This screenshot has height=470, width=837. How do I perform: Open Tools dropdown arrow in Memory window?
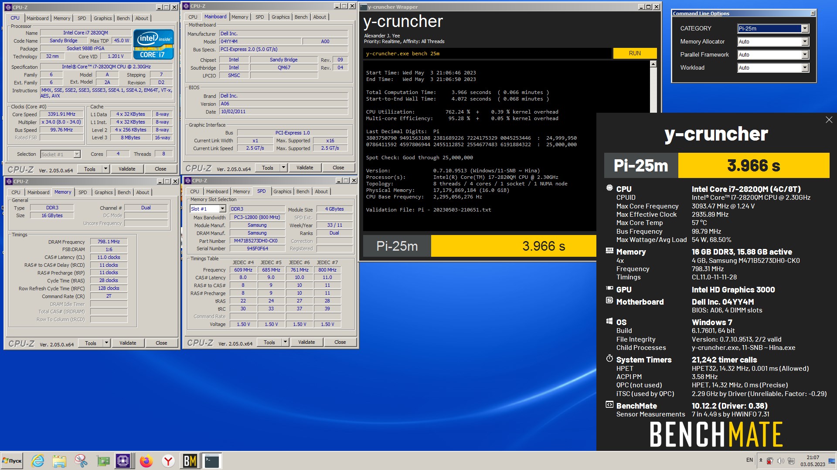(106, 343)
